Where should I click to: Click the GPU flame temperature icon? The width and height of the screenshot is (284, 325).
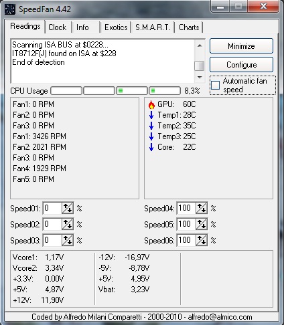coord(151,104)
